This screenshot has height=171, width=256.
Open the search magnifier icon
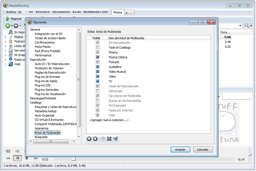click(247, 25)
